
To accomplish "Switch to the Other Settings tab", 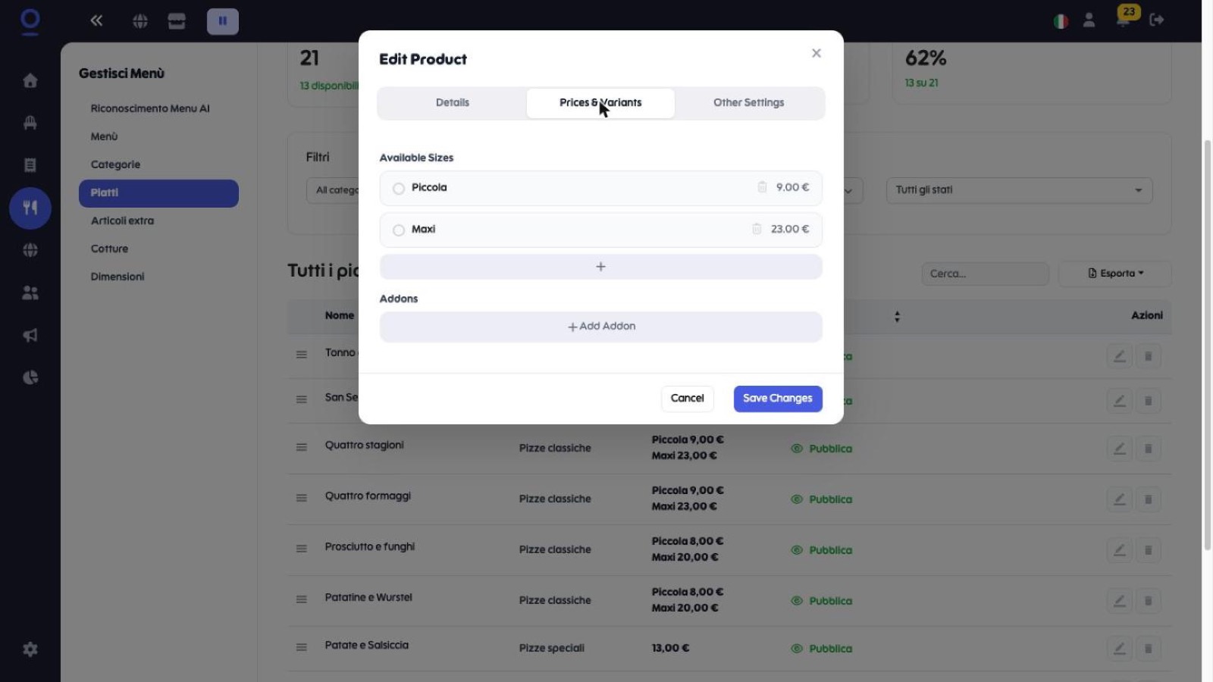I will [748, 103].
